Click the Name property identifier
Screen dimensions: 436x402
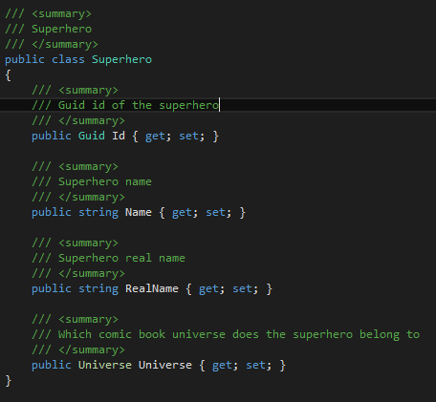[139, 212]
